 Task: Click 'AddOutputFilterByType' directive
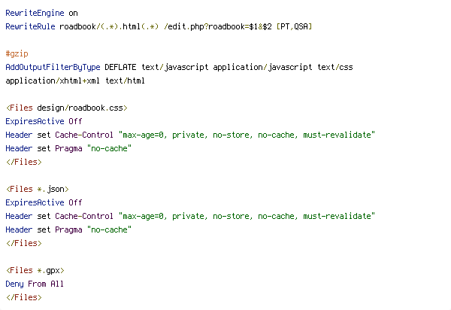tap(53, 68)
